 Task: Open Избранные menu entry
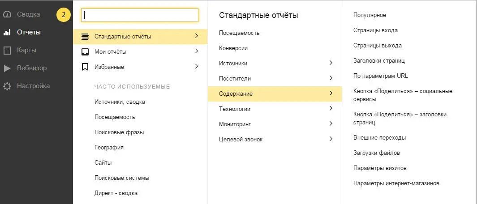pyautogui.click(x=140, y=67)
